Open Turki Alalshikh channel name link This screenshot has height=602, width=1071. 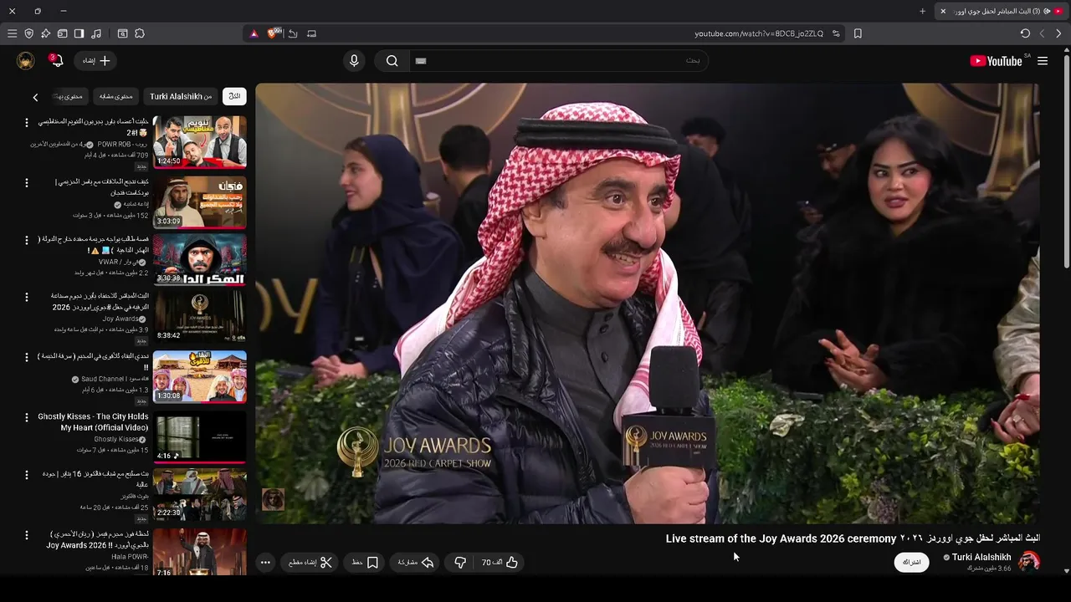click(981, 557)
